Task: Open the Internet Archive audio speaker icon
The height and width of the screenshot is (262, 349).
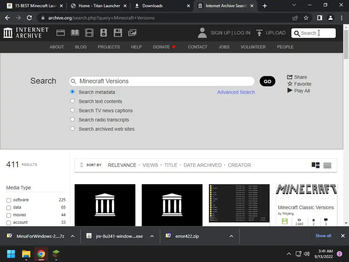Action: pyautogui.click(x=104, y=33)
